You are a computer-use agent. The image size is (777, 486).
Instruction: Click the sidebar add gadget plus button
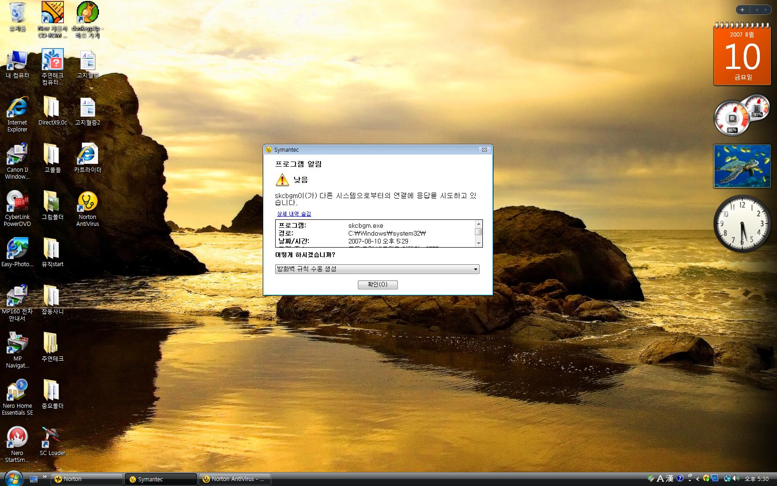(x=742, y=9)
